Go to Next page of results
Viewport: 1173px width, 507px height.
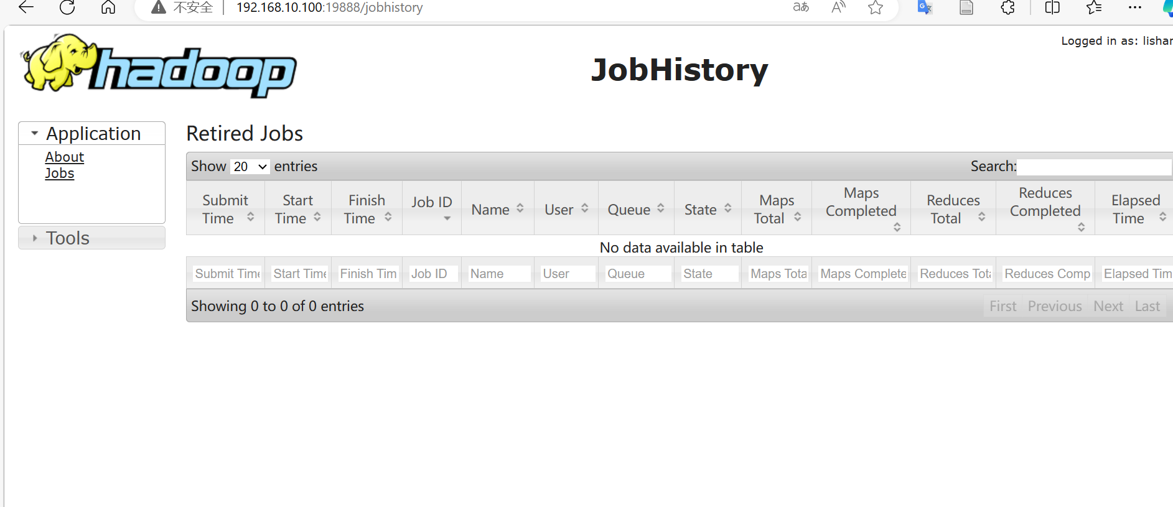1108,306
